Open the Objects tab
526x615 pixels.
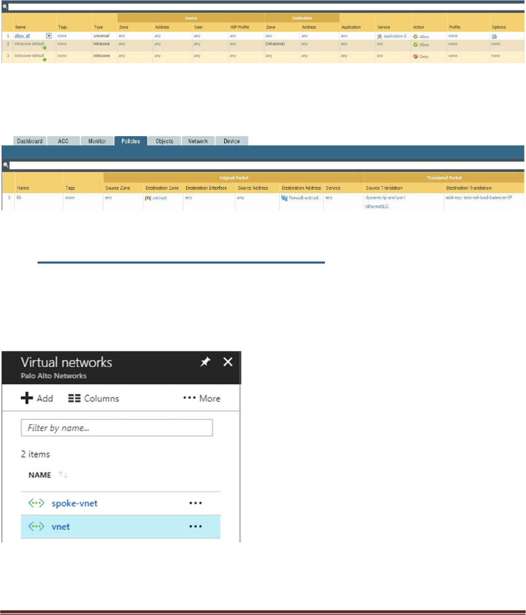pyautogui.click(x=165, y=141)
